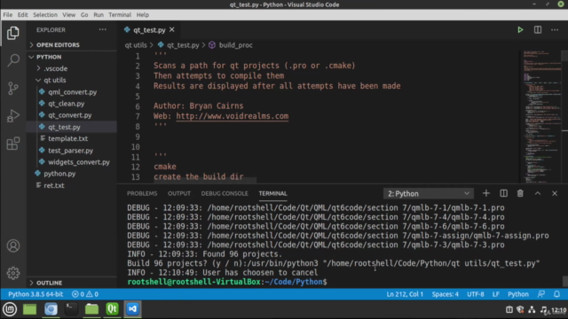Open the Source Control view
Image resolution: width=568 pixels, height=319 pixels.
(x=13, y=89)
